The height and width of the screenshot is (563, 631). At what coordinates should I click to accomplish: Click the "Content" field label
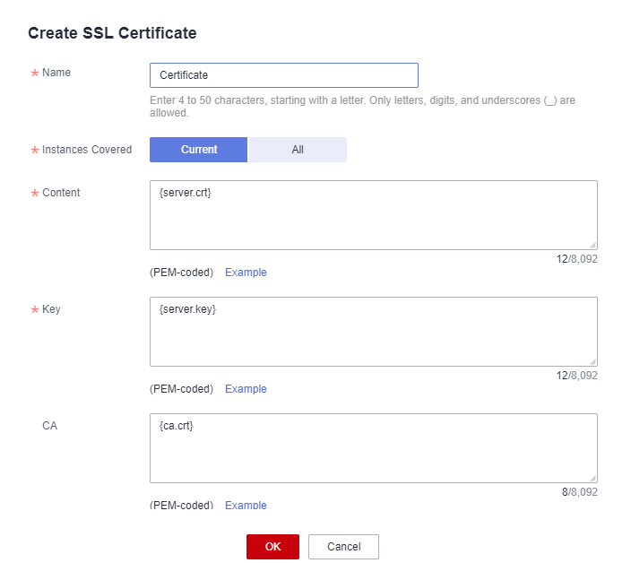tap(61, 193)
